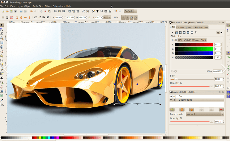Select the Gradient tool
230x141 pixels.
(2, 96)
